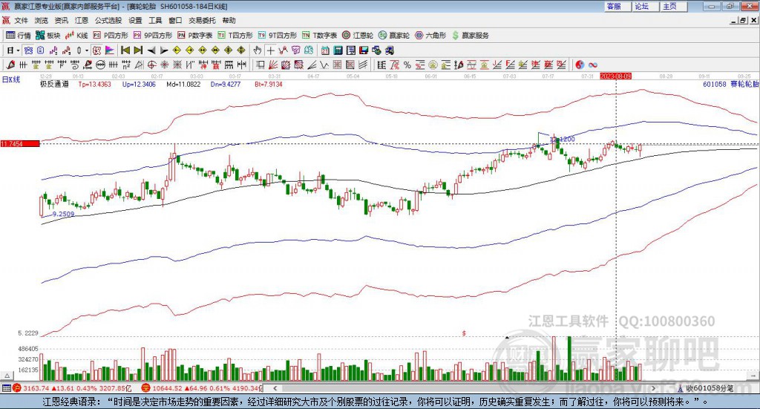Viewport: 760px width, 409px height.
Task: Open the 文件 menu
Action: (21, 20)
